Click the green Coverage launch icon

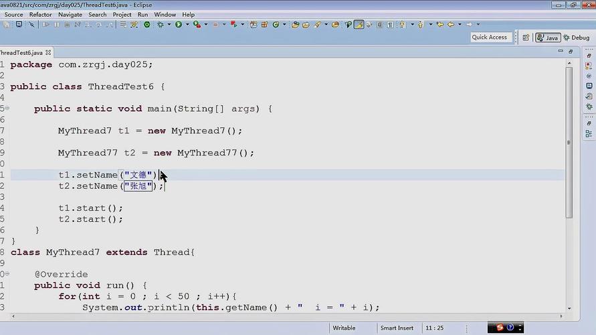point(147,24)
